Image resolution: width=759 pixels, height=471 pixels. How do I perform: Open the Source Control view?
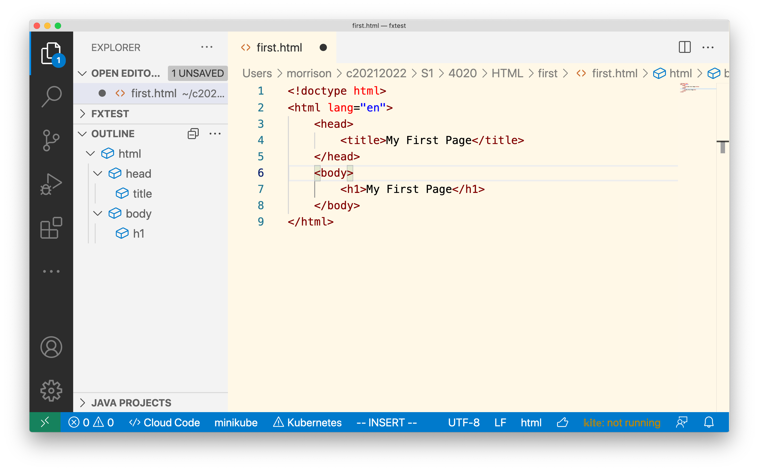pyautogui.click(x=51, y=141)
